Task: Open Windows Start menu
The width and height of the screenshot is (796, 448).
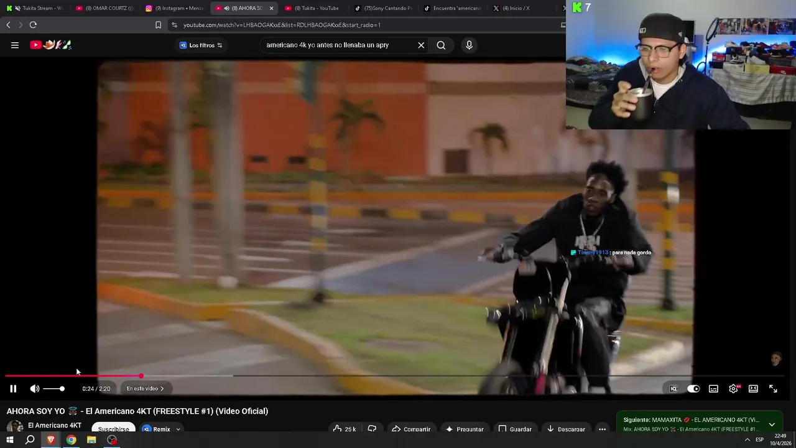Action: click(x=10, y=440)
